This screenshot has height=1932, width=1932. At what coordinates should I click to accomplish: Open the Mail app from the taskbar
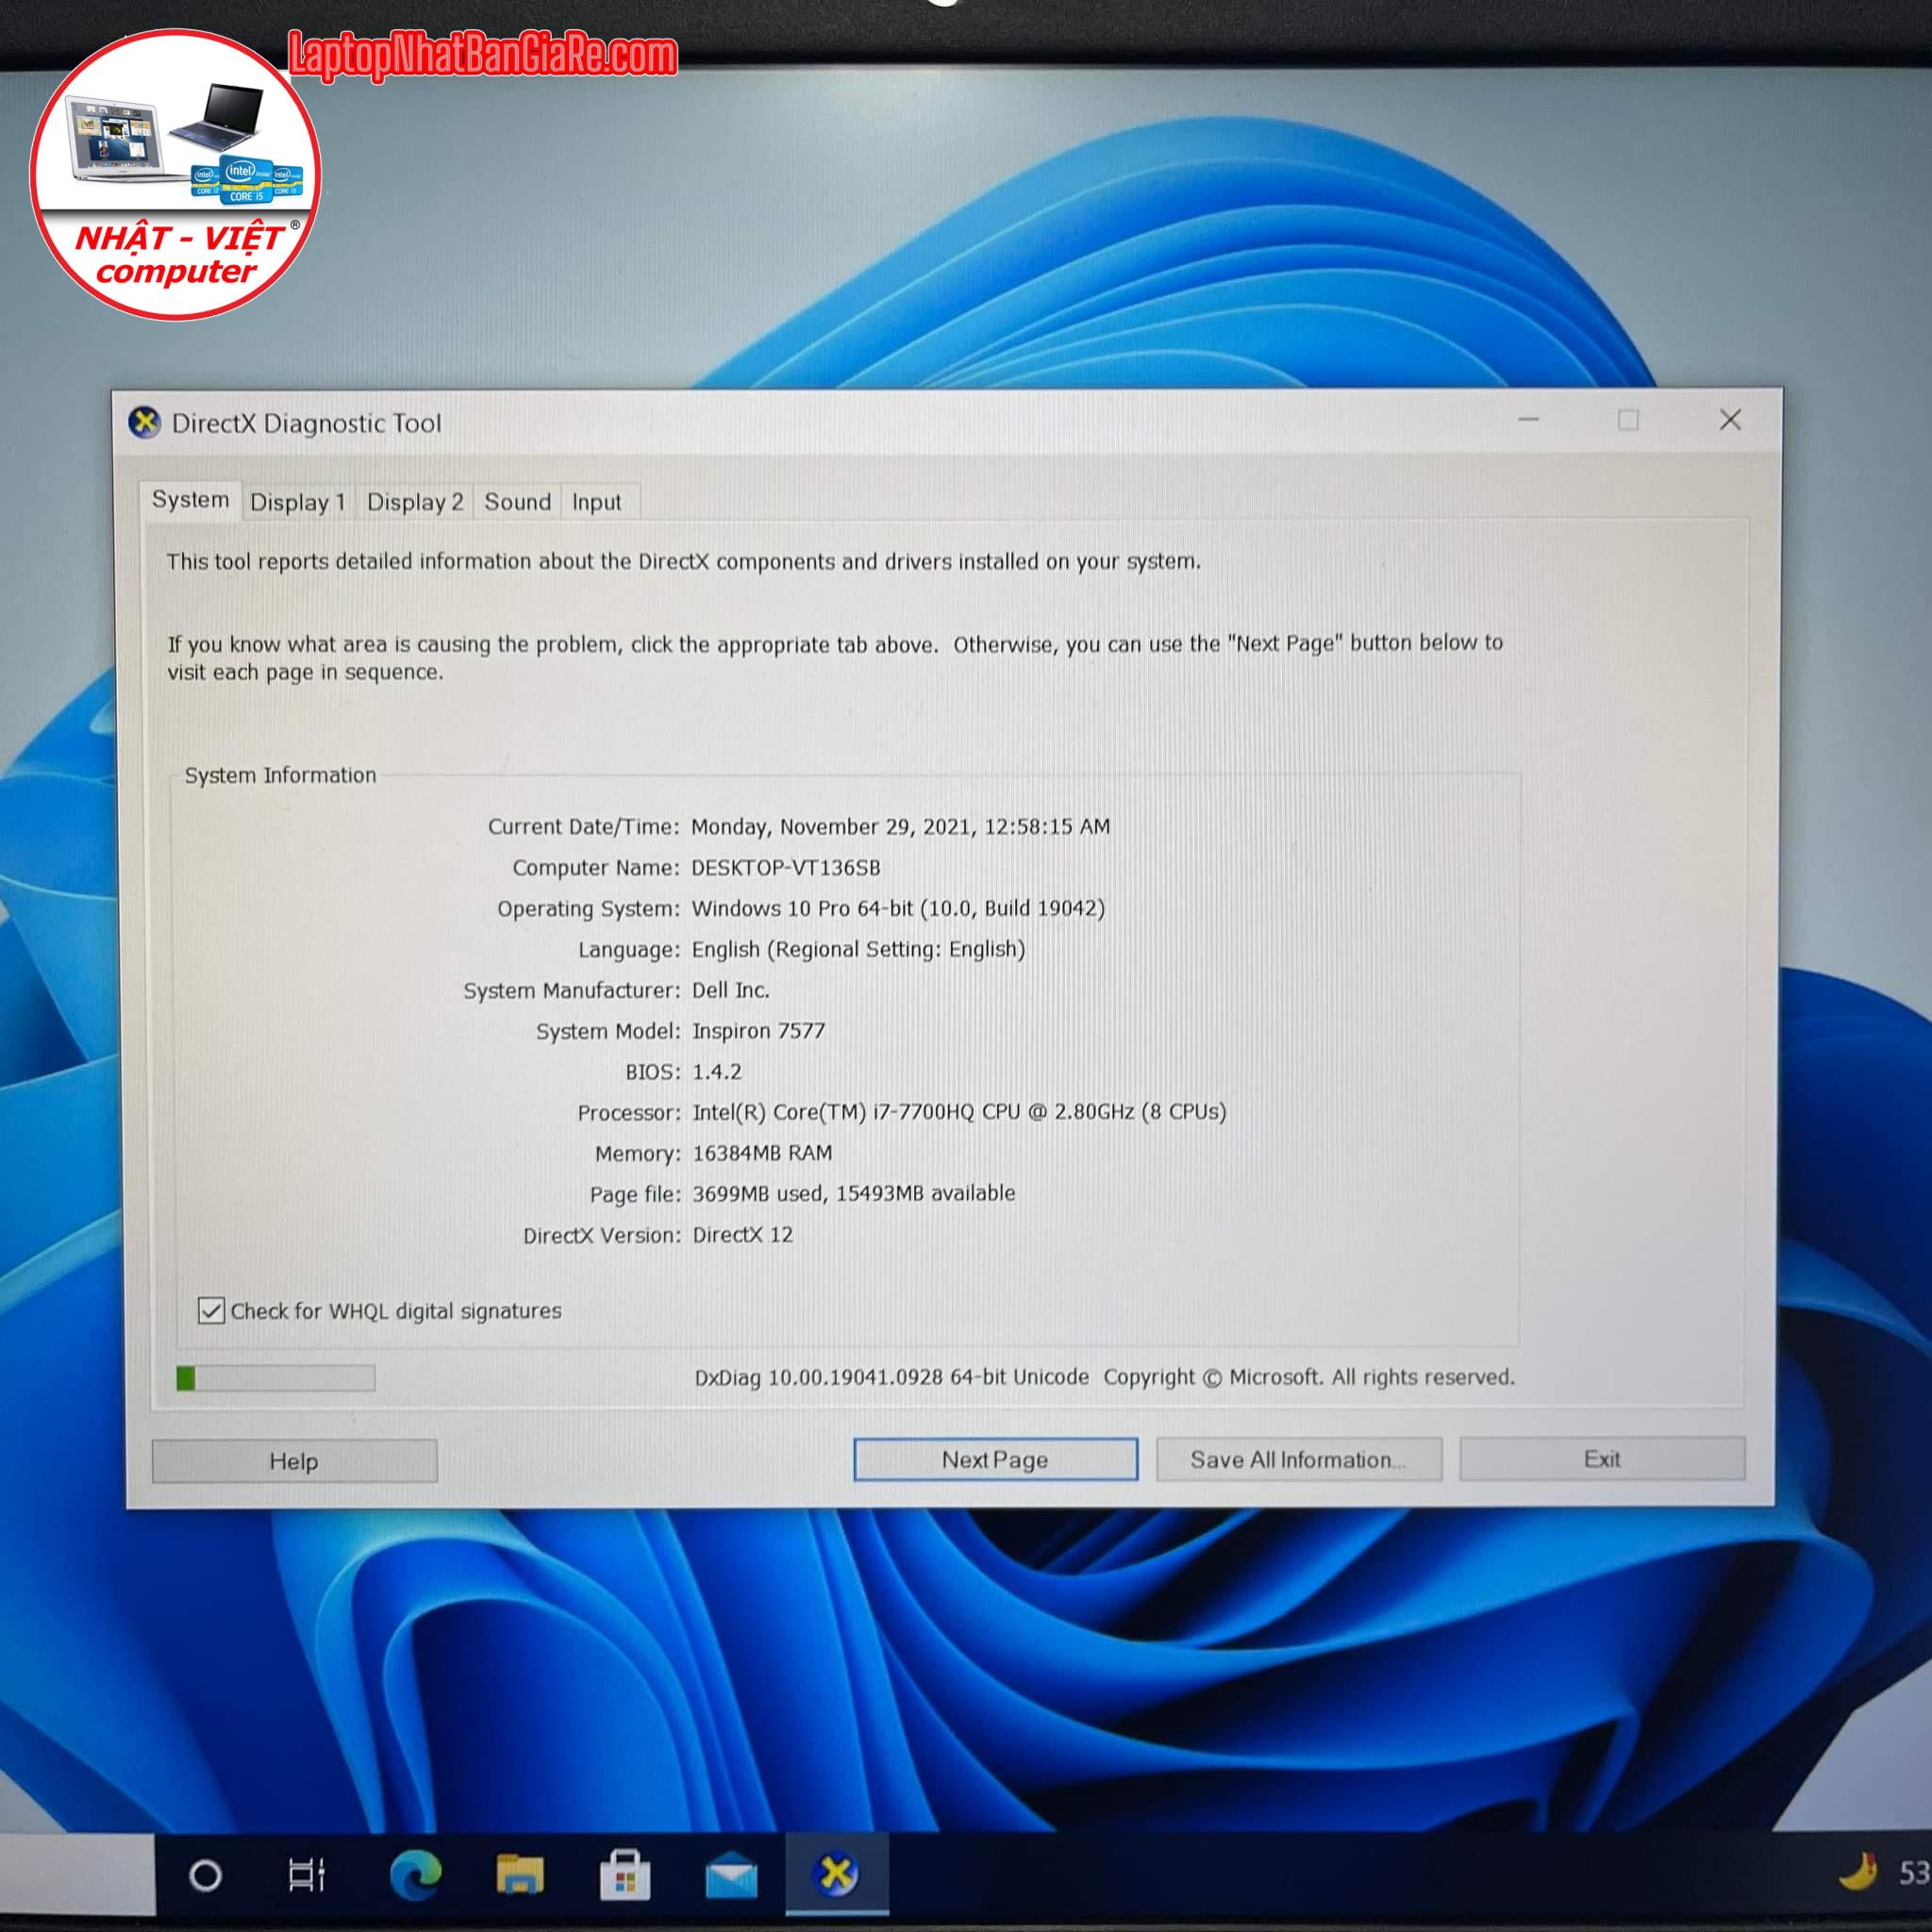point(731,1875)
